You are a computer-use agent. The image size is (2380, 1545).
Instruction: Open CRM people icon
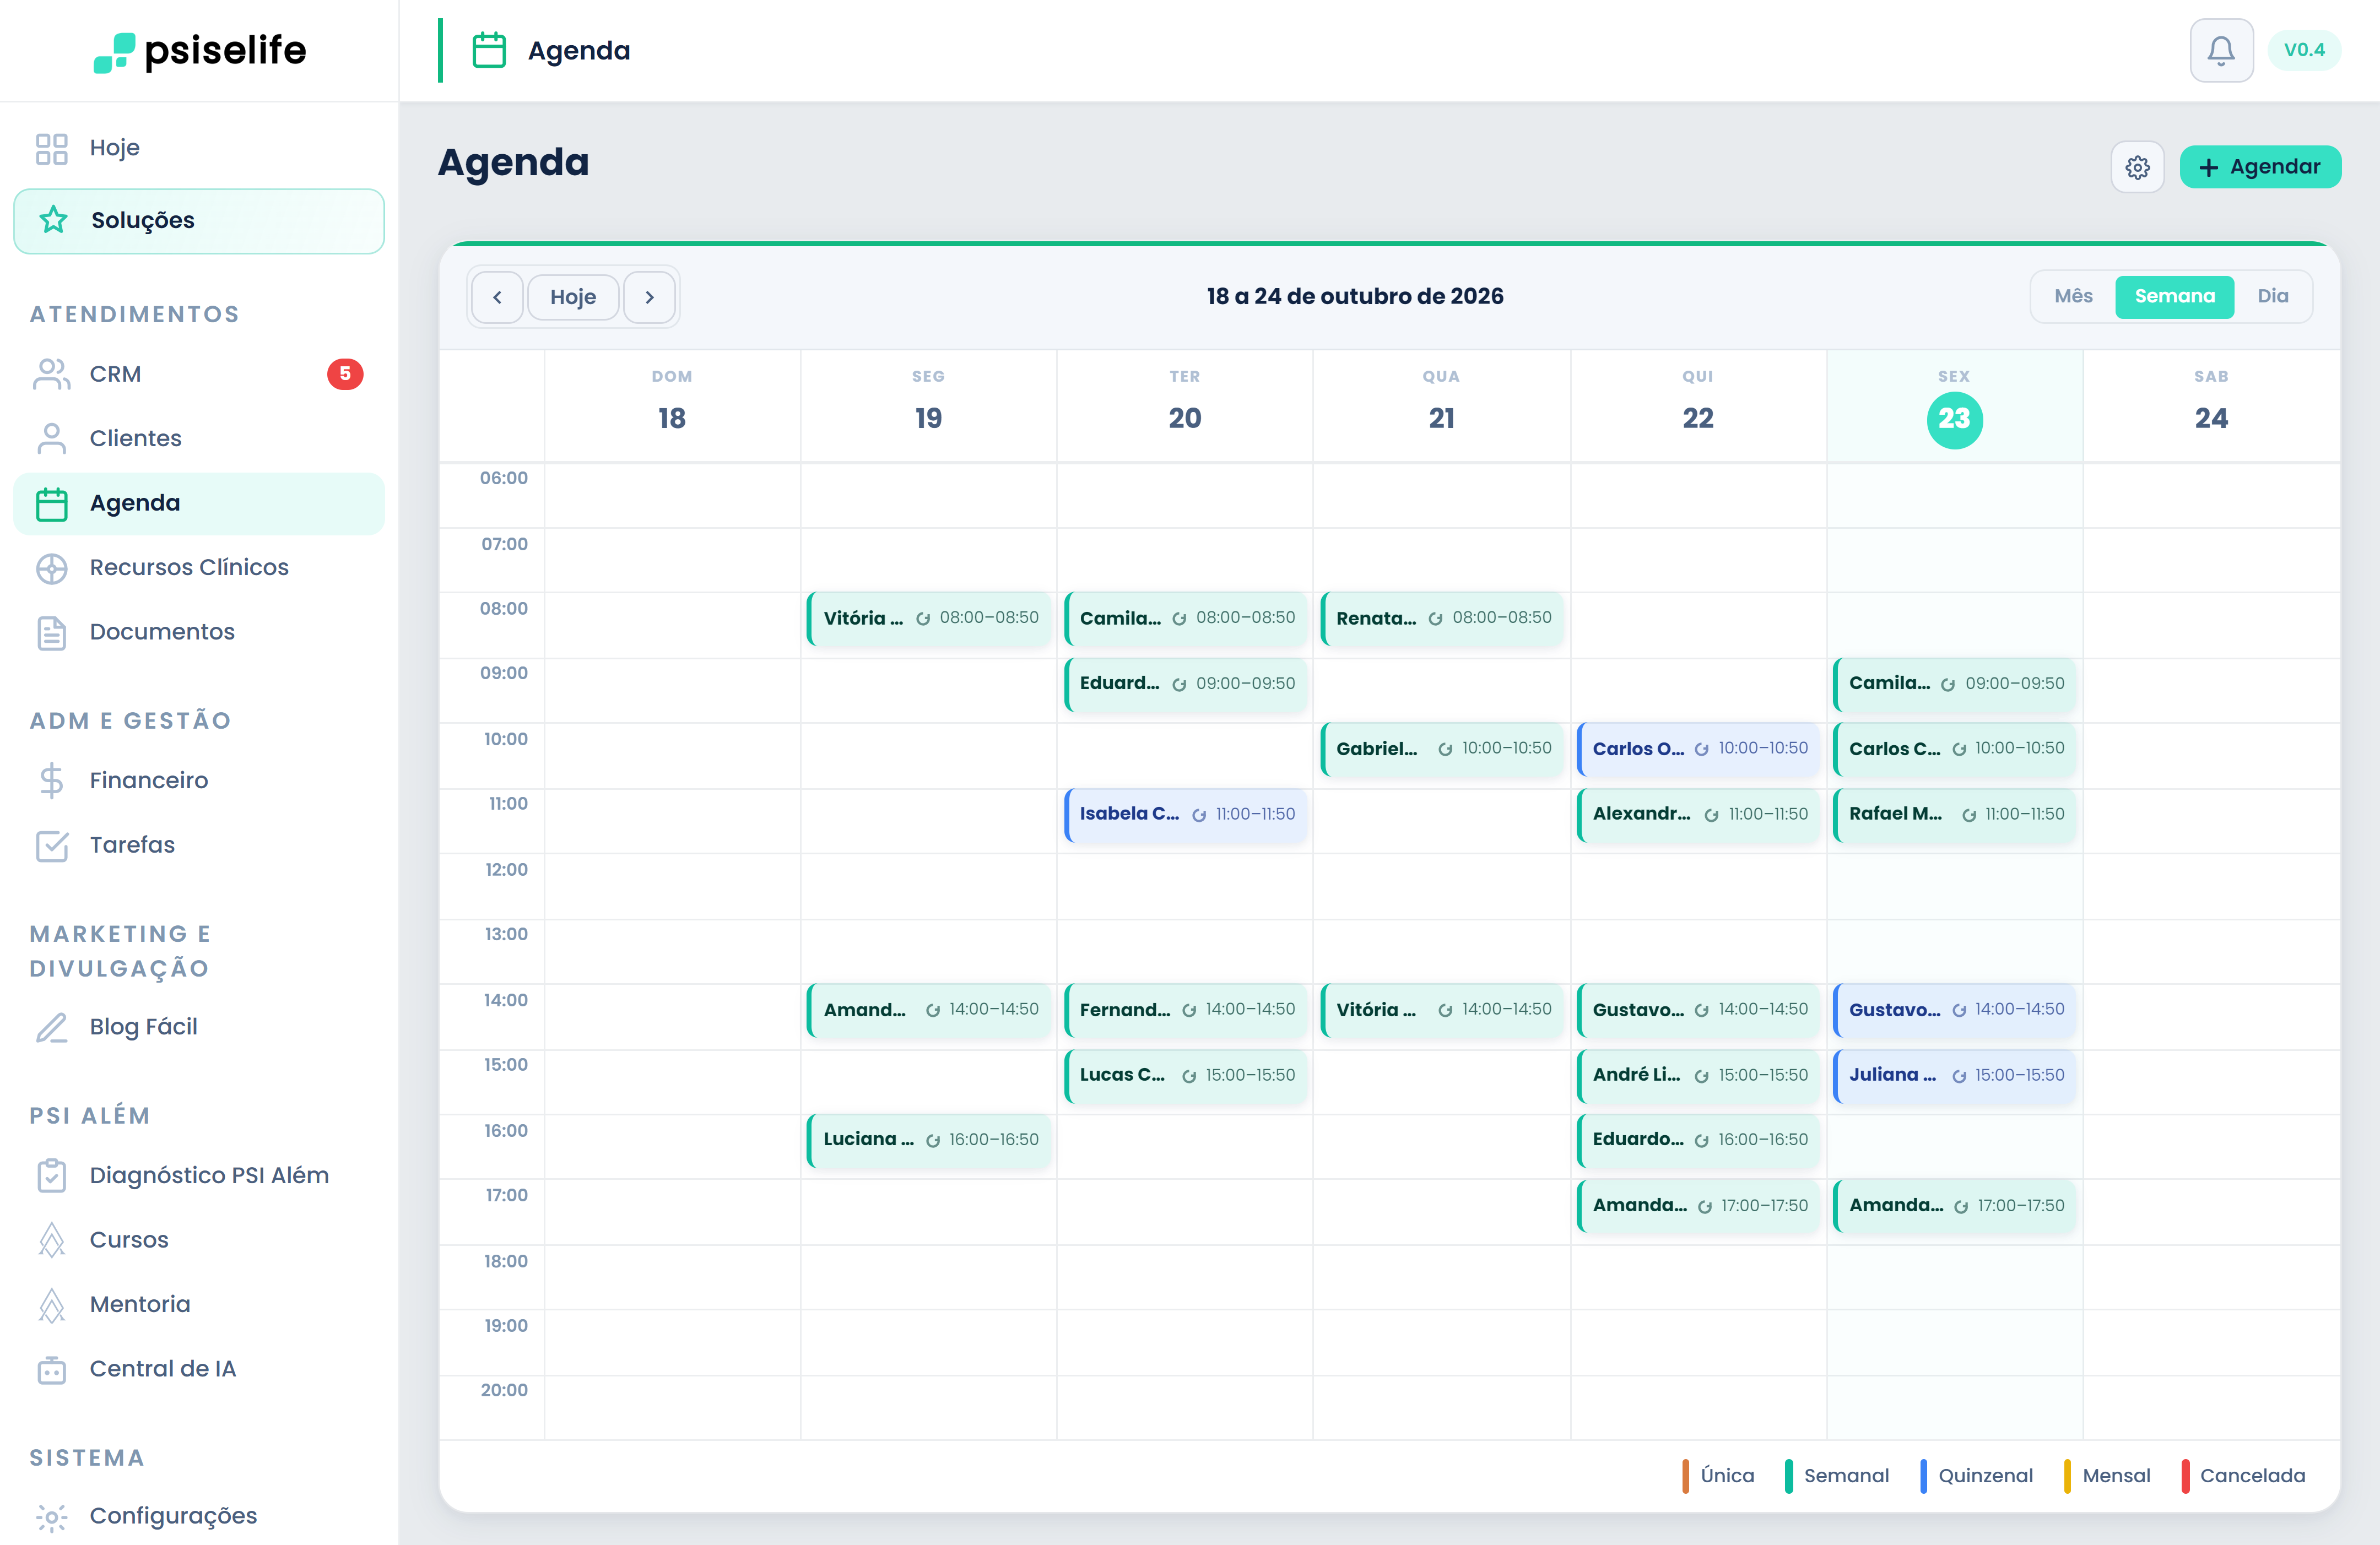click(x=51, y=374)
